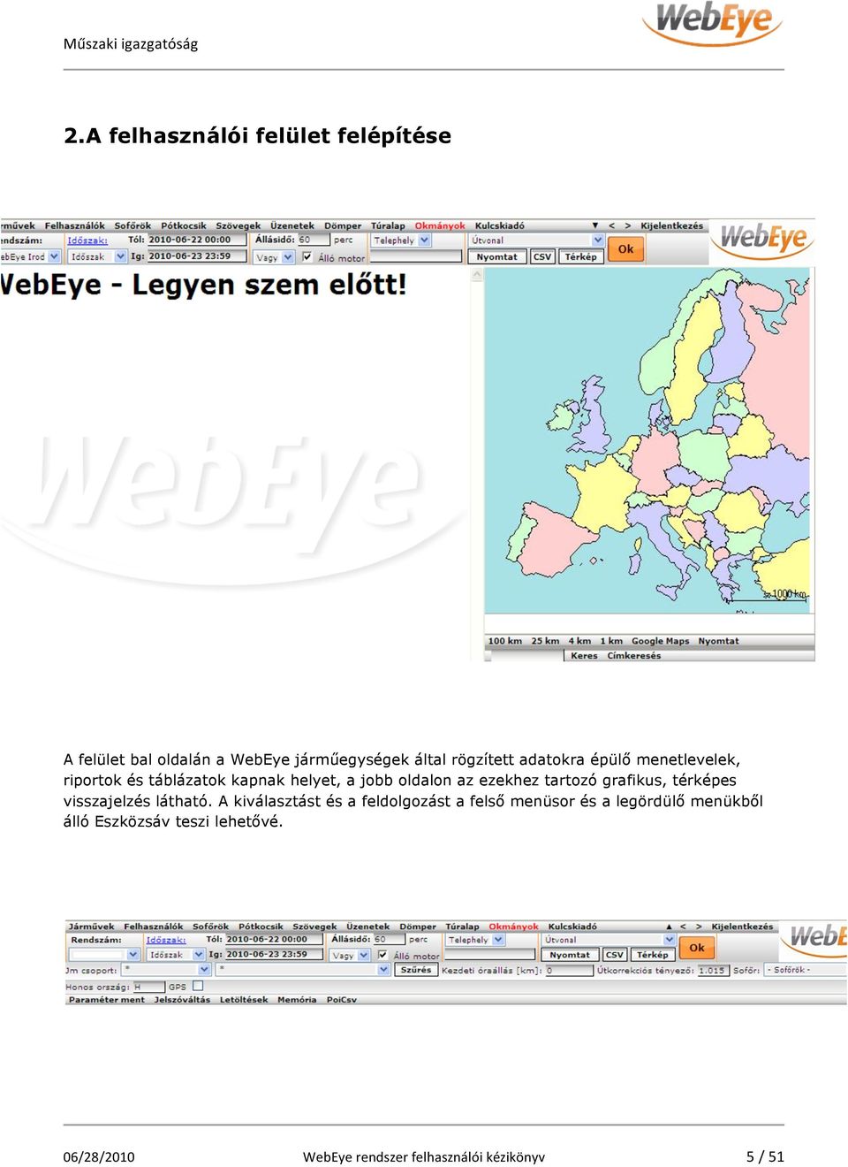Click the 'Útkorrekciós tényező' input field
848x1167 pixels.
[x=714, y=971]
